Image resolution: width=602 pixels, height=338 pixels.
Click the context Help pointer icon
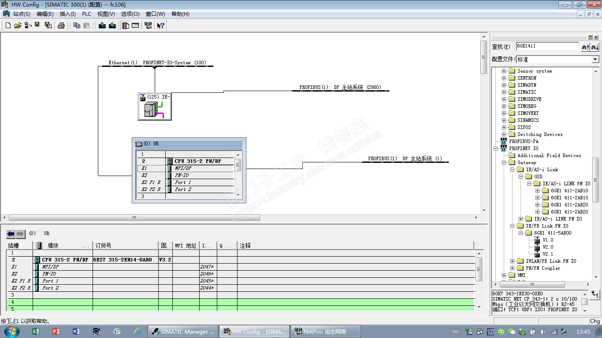[x=161, y=26]
